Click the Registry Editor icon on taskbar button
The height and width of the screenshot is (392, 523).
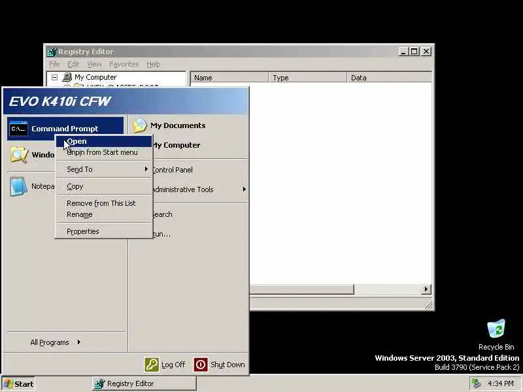(99, 384)
